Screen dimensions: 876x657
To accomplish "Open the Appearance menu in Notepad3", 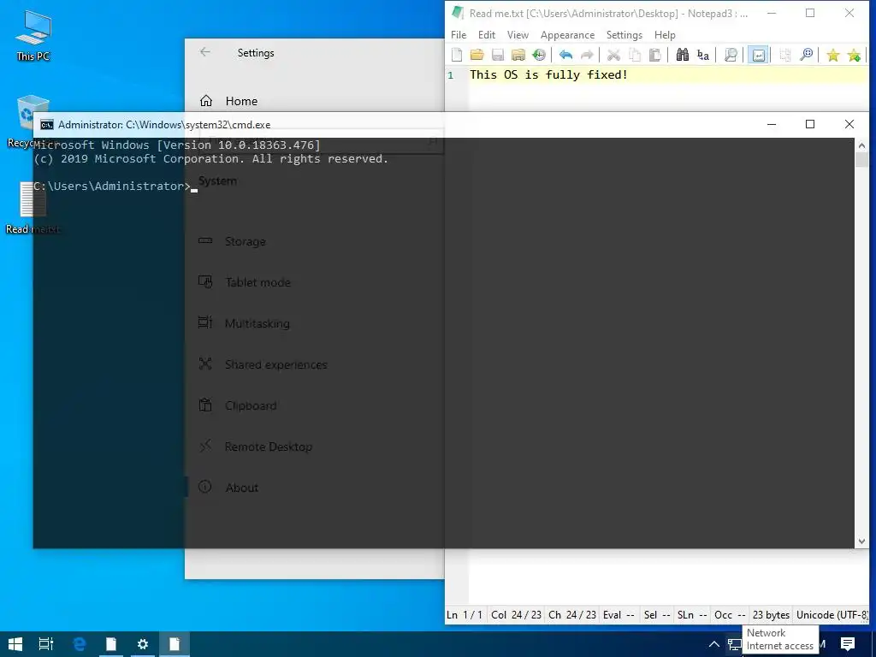I will pyautogui.click(x=568, y=34).
